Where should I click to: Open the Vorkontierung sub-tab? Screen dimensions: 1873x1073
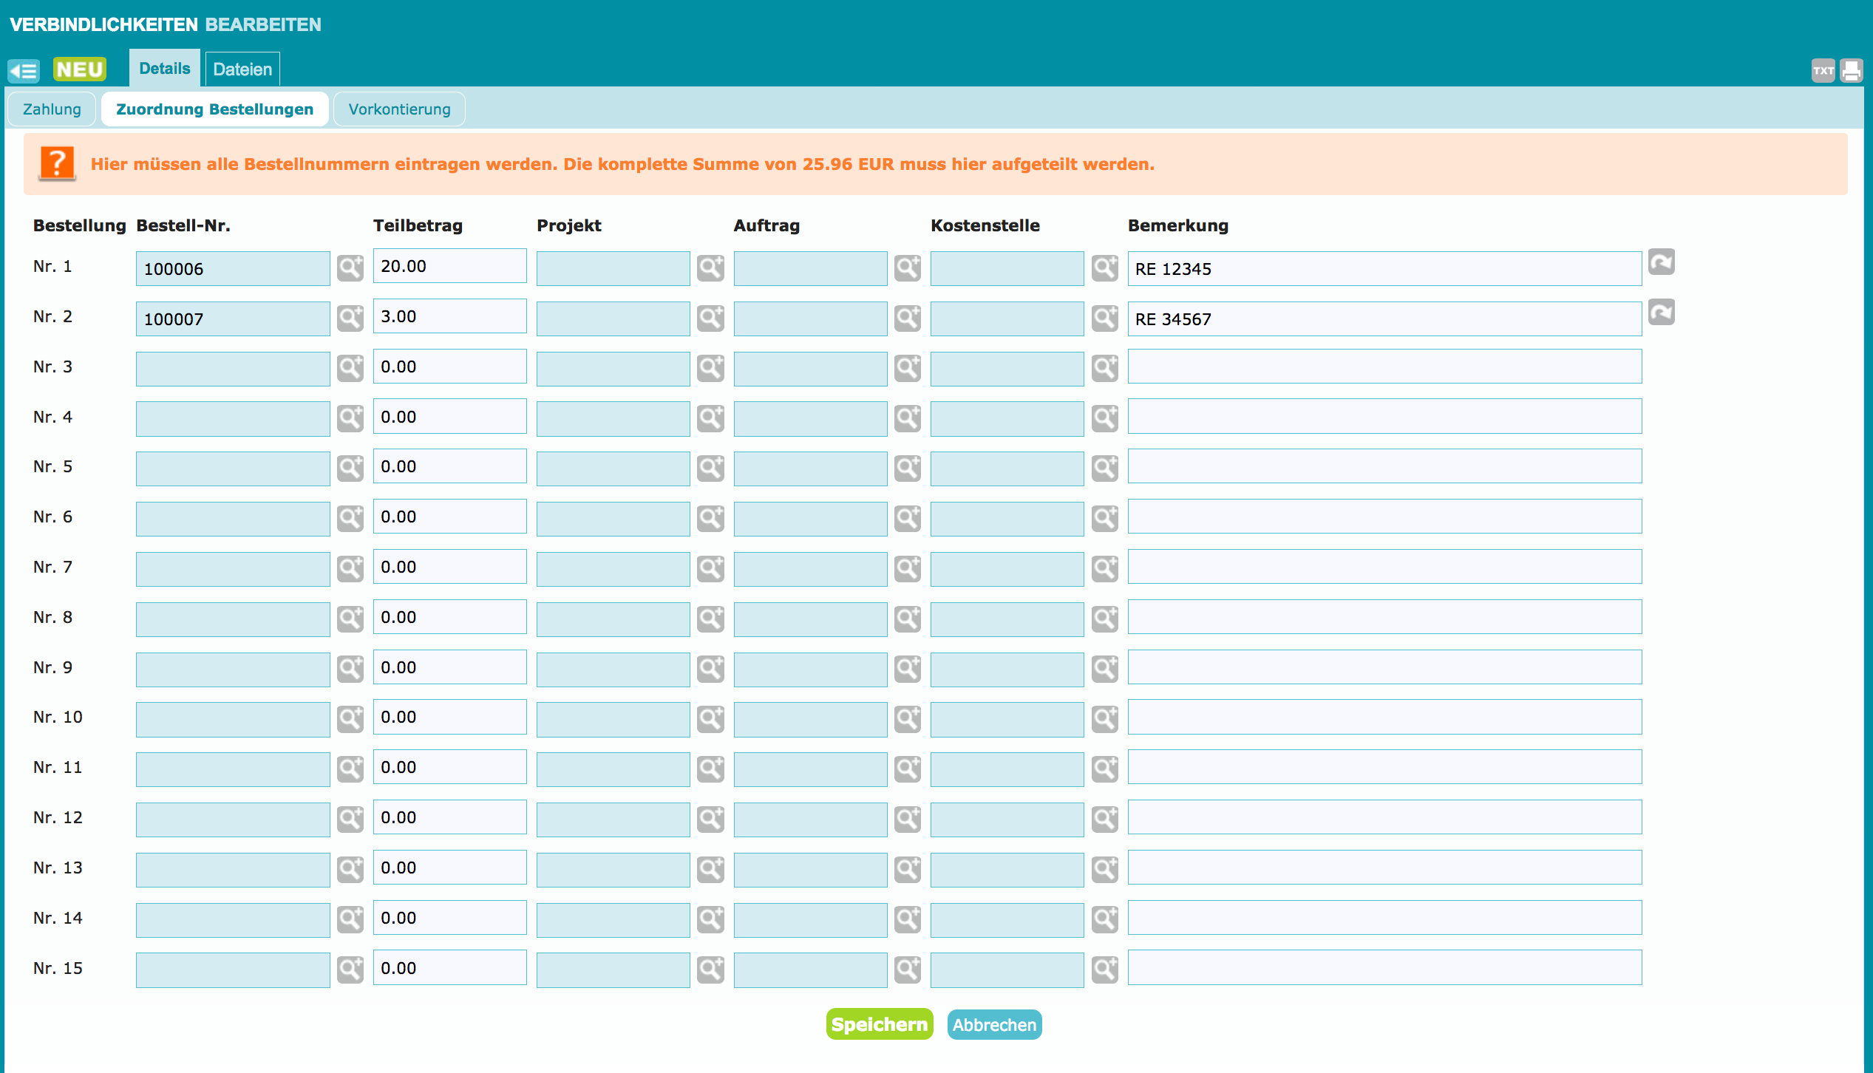pos(399,109)
